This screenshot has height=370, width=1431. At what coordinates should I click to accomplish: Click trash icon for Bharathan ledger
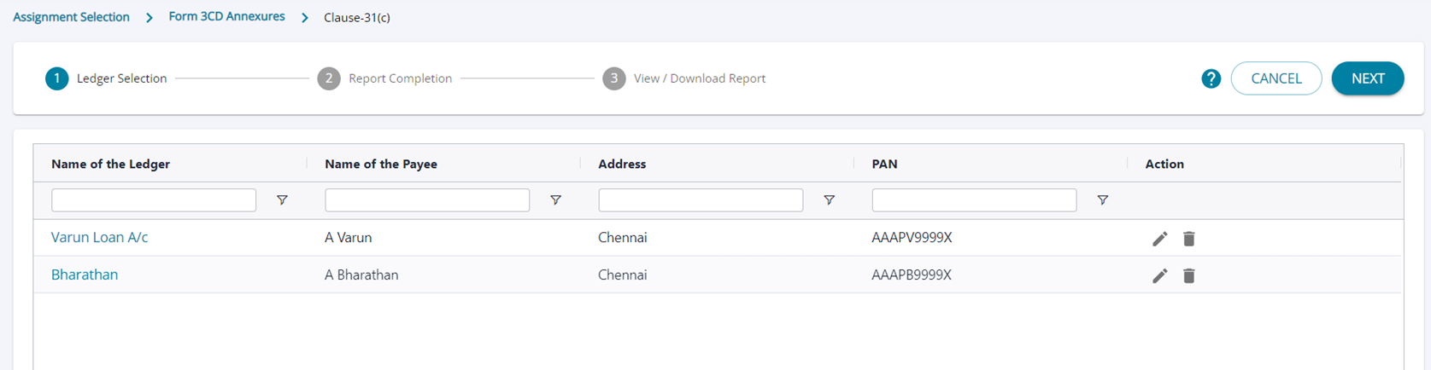click(1188, 275)
